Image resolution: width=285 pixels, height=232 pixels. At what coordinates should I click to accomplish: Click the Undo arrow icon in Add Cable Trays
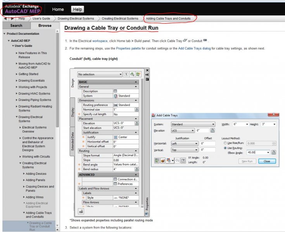pyautogui.click(x=177, y=160)
